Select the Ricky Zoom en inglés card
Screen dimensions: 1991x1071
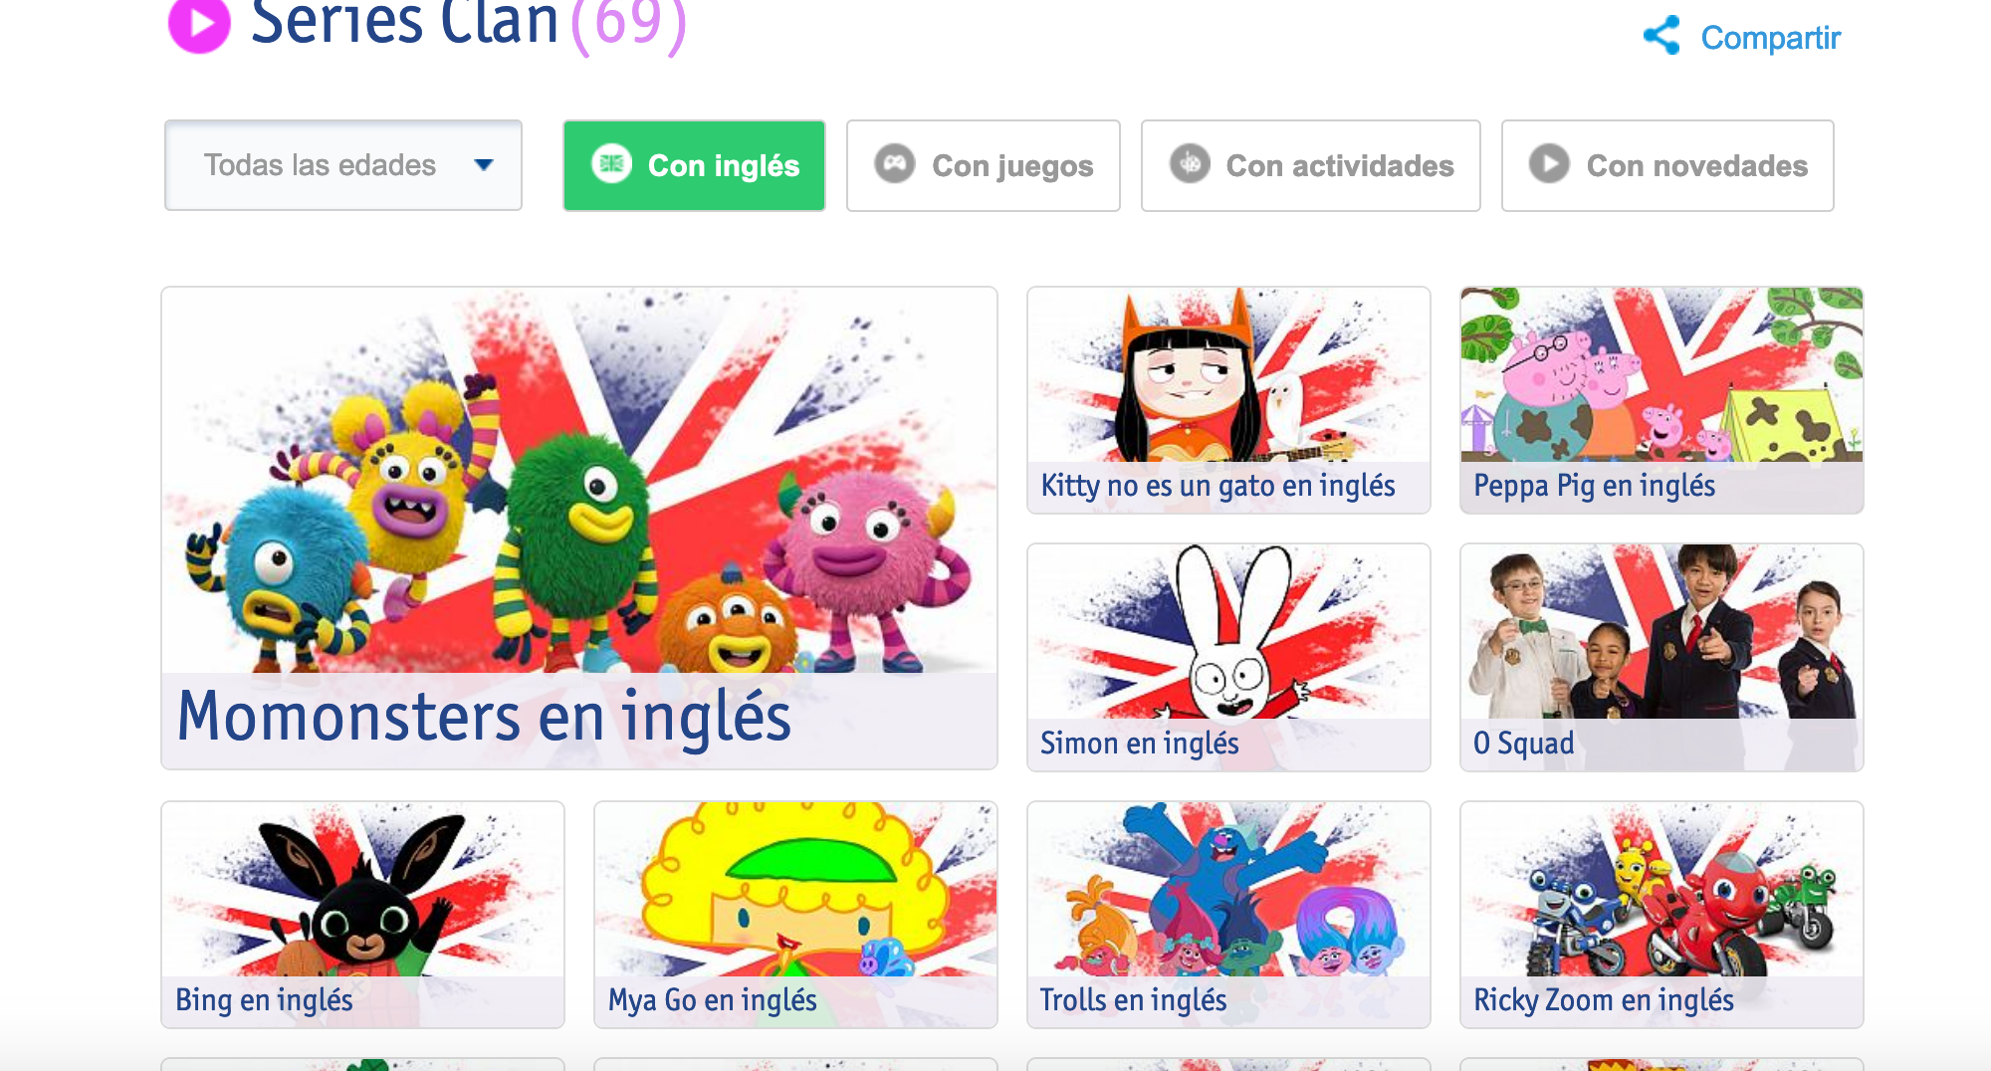pos(1661,915)
